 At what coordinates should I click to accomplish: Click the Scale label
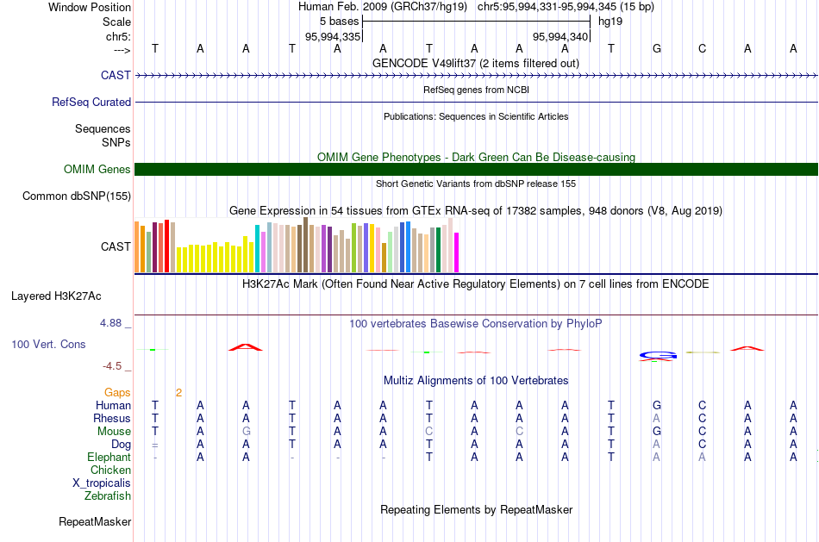[116, 22]
